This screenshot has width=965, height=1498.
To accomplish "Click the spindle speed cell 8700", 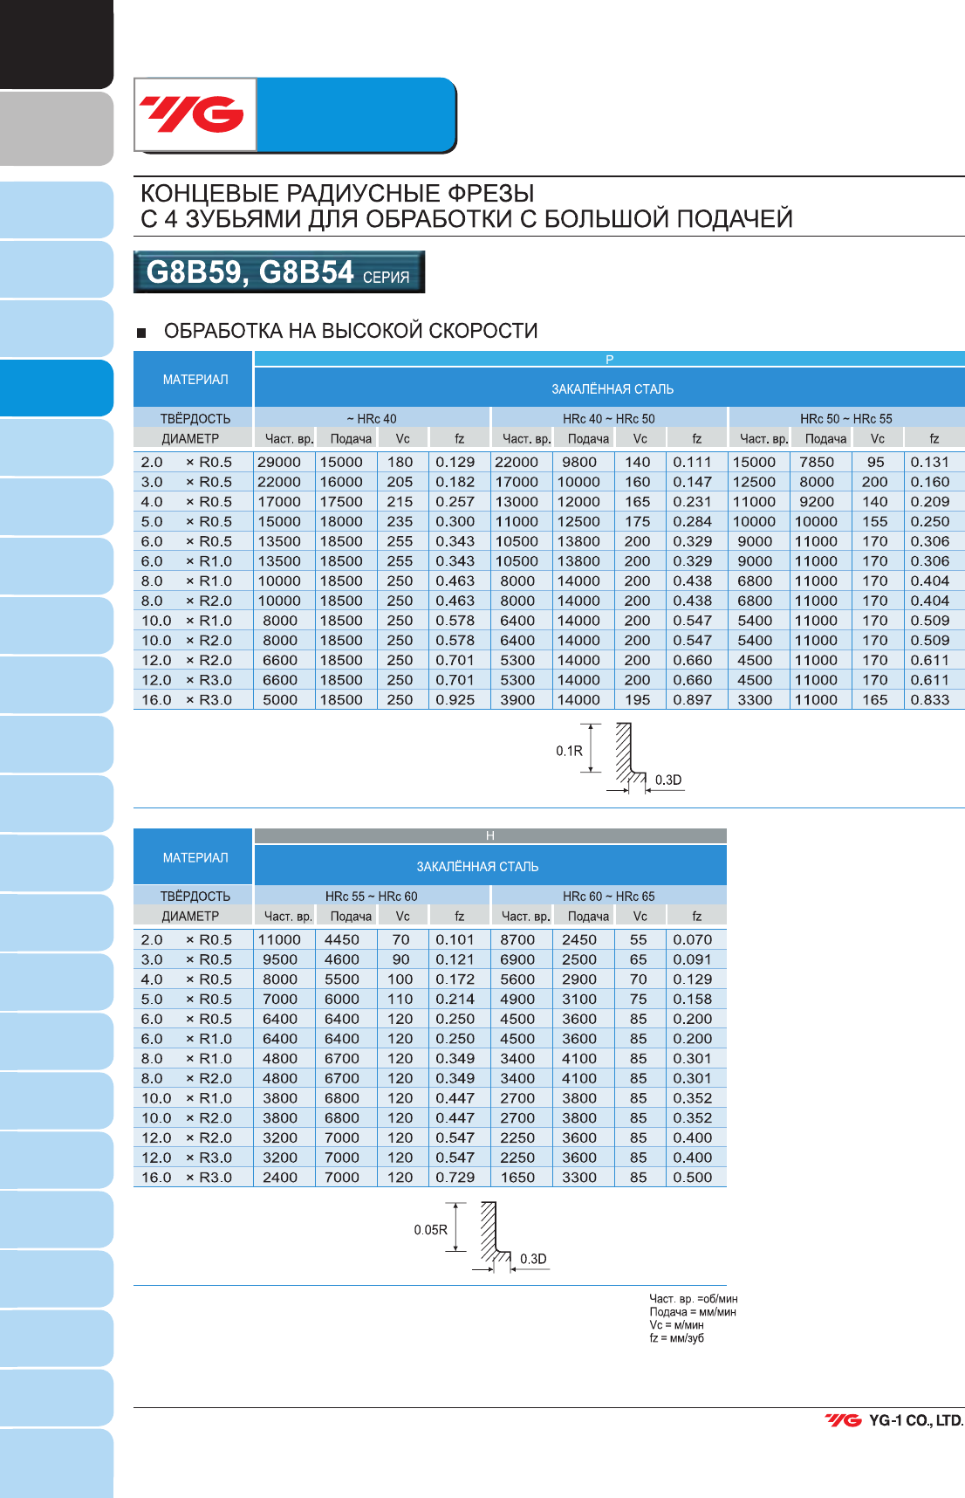I will (517, 939).
